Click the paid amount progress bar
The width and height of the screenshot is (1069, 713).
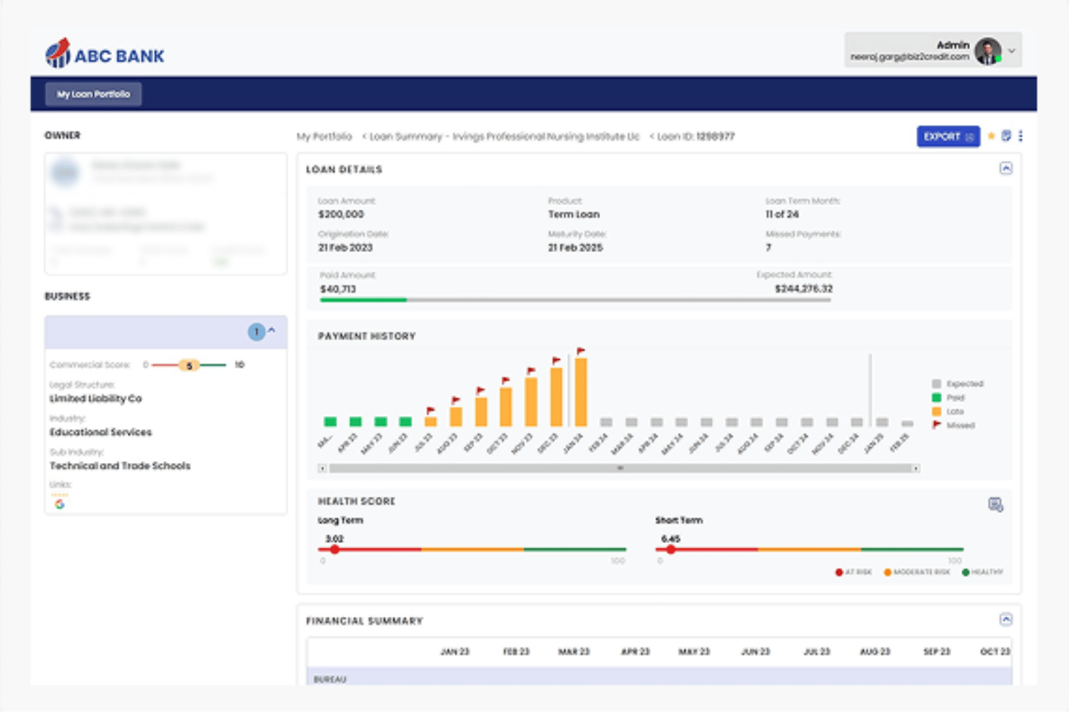[x=576, y=300]
